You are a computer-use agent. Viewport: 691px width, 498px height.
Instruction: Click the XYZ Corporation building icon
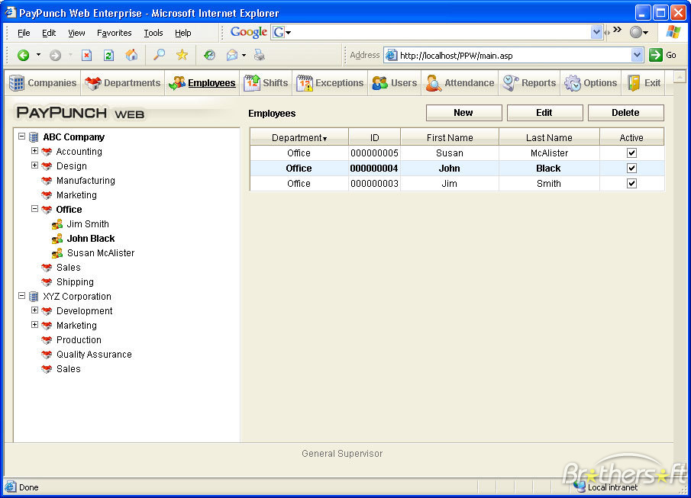34,297
